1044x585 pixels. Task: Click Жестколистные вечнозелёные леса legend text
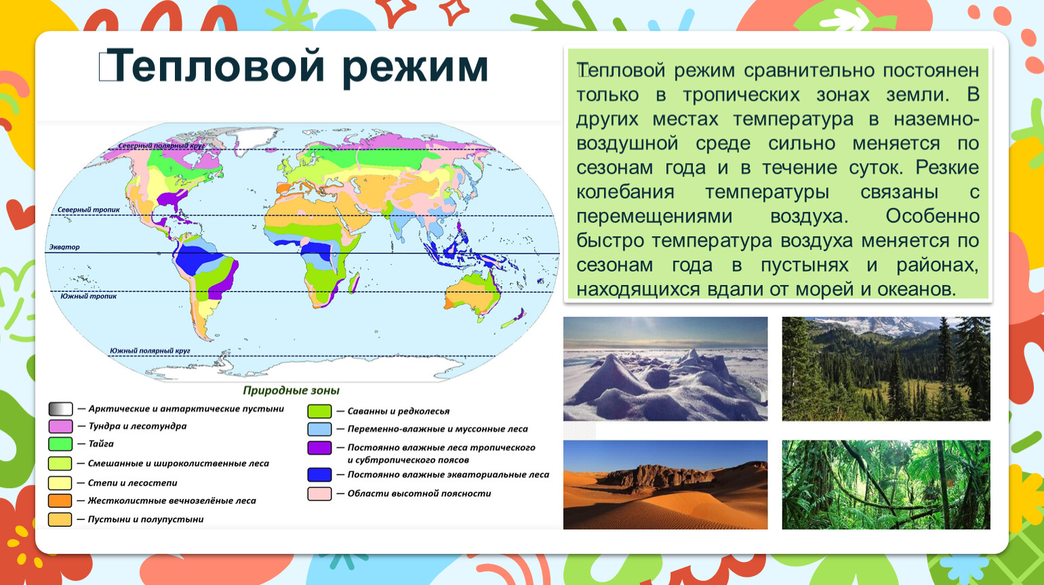point(172,501)
